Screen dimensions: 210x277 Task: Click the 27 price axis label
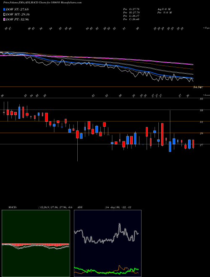(x=201, y=145)
